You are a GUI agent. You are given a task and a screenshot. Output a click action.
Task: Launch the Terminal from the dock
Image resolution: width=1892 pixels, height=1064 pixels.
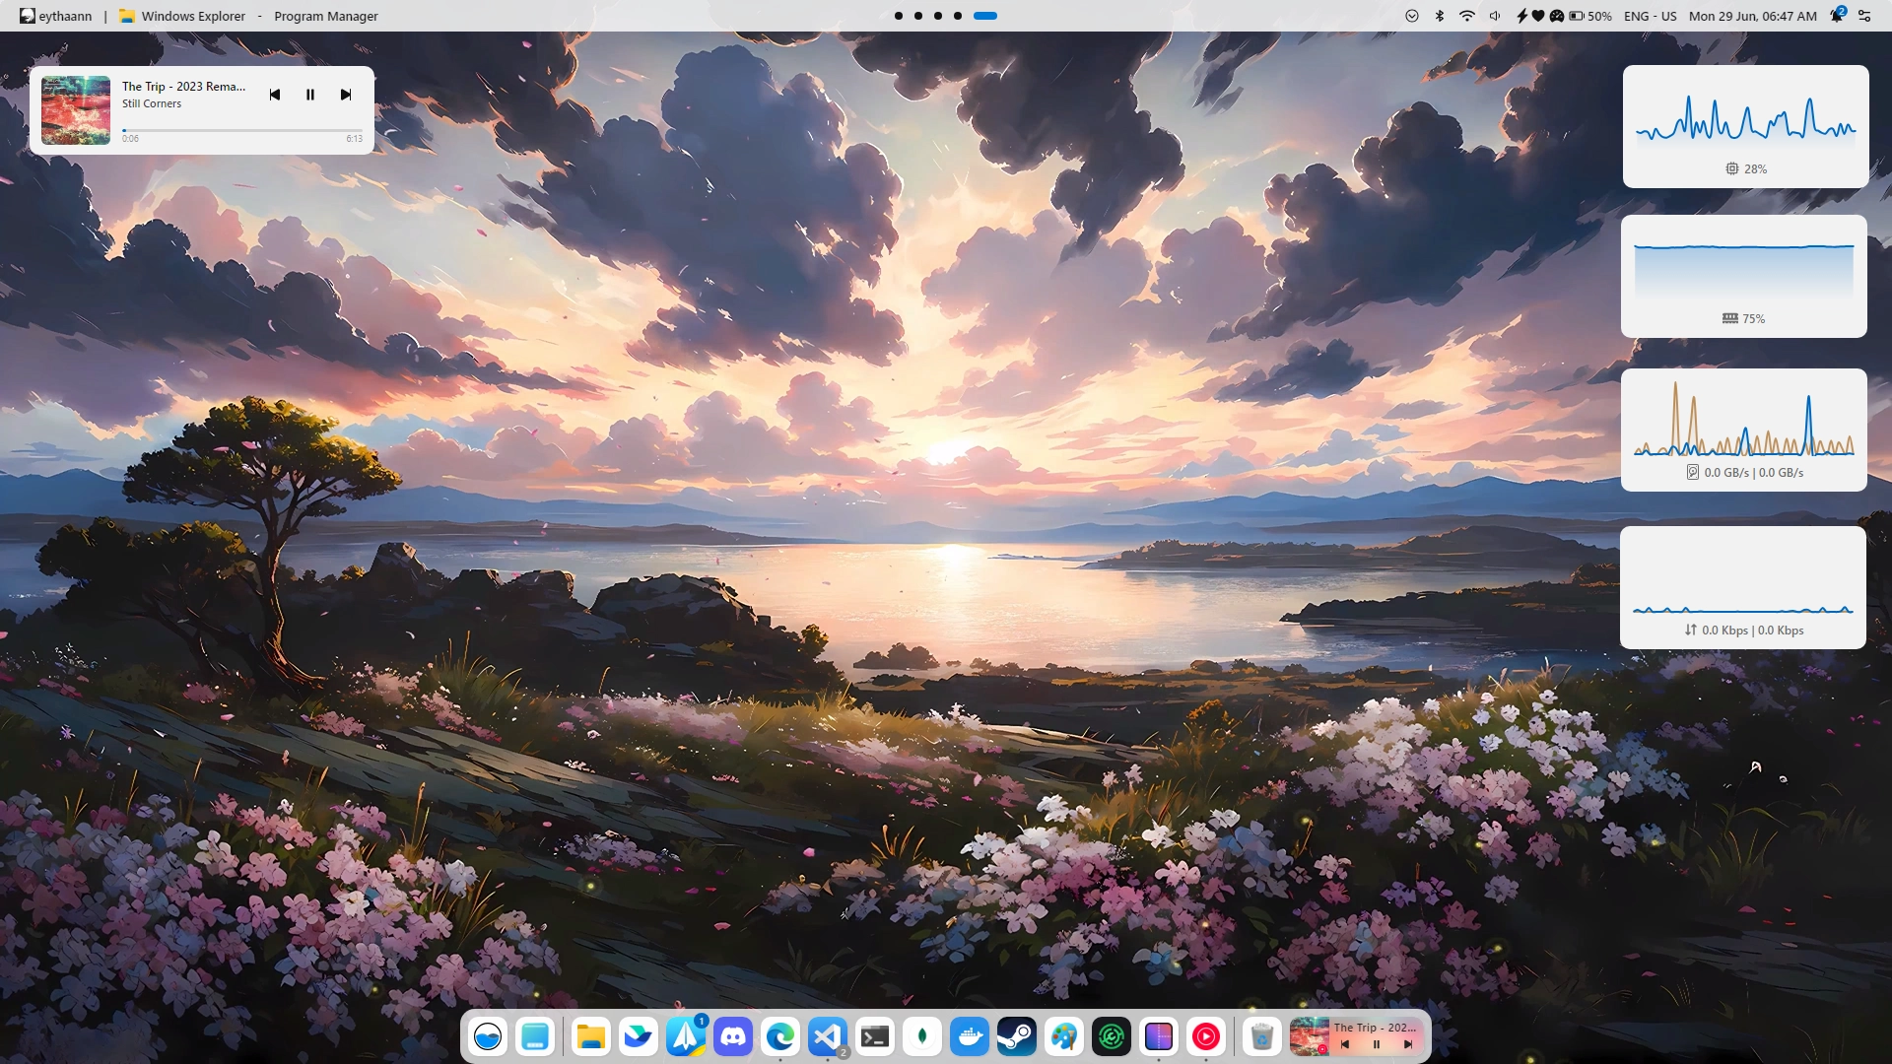(875, 1036)
